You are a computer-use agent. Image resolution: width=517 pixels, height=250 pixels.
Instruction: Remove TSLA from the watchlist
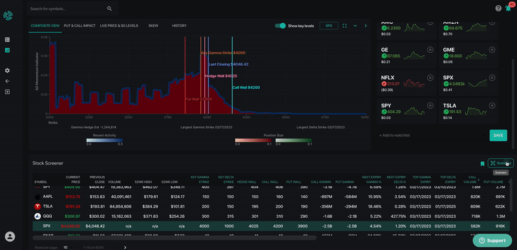(x=492, y=106)
